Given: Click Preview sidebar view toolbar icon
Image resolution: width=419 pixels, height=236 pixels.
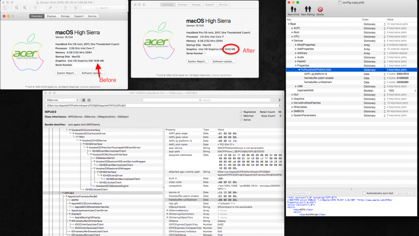Looking at the screenshot, I should pos(6,8).
